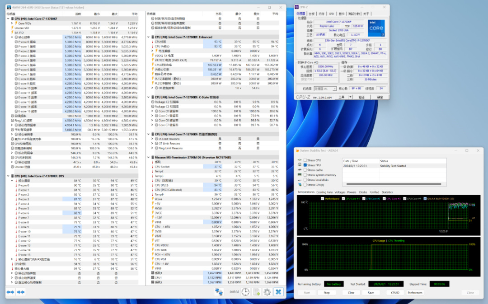Click the HWiNFO network computers icon
Image resolution: width=488 pixels, height=304 pixels.
(x=218, y=292)
